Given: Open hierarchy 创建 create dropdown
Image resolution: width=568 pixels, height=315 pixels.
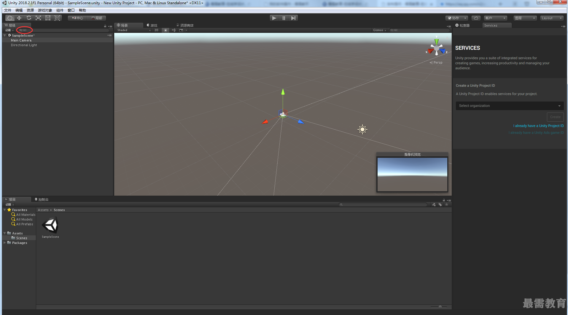Looking at the screenshot, I should click(x=9, y=30).
